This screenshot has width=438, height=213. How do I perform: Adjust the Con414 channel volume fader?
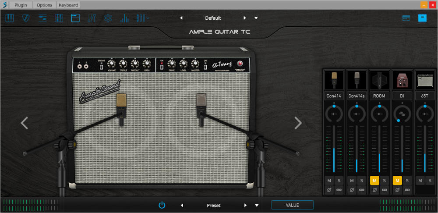[334, 149]
